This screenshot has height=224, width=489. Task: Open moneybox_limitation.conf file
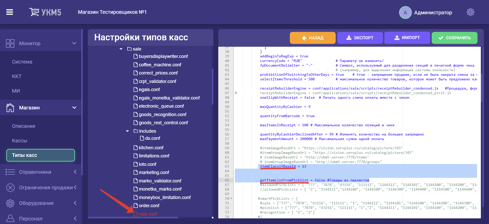(165, 197)
